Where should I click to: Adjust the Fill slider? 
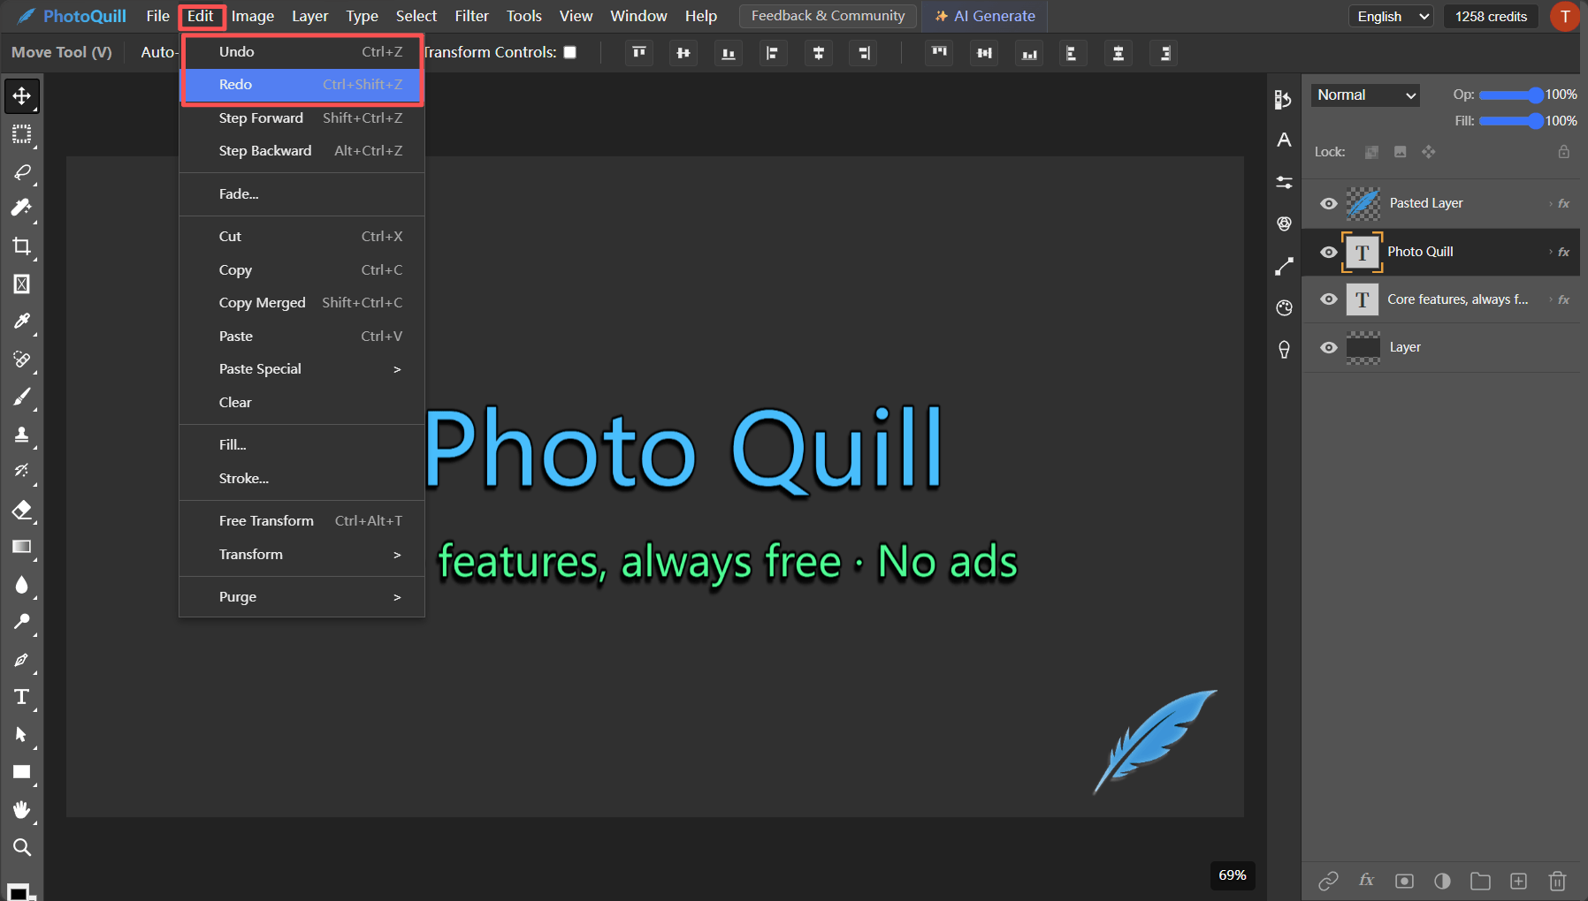(x=1510, y=121)
